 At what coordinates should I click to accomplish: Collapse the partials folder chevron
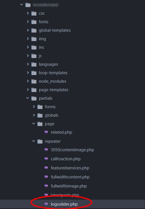[28, 98]
